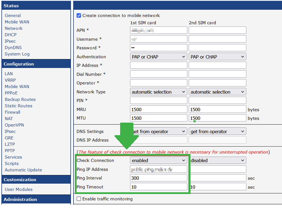Open the DNS Settings dropdown for 2nd SIM
This screenshot has height=209, width=282.
click(217, 131)
